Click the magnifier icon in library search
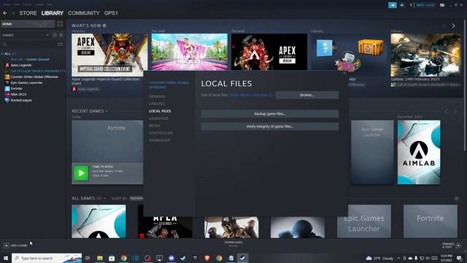467x263 pixels. pos(4,44)
